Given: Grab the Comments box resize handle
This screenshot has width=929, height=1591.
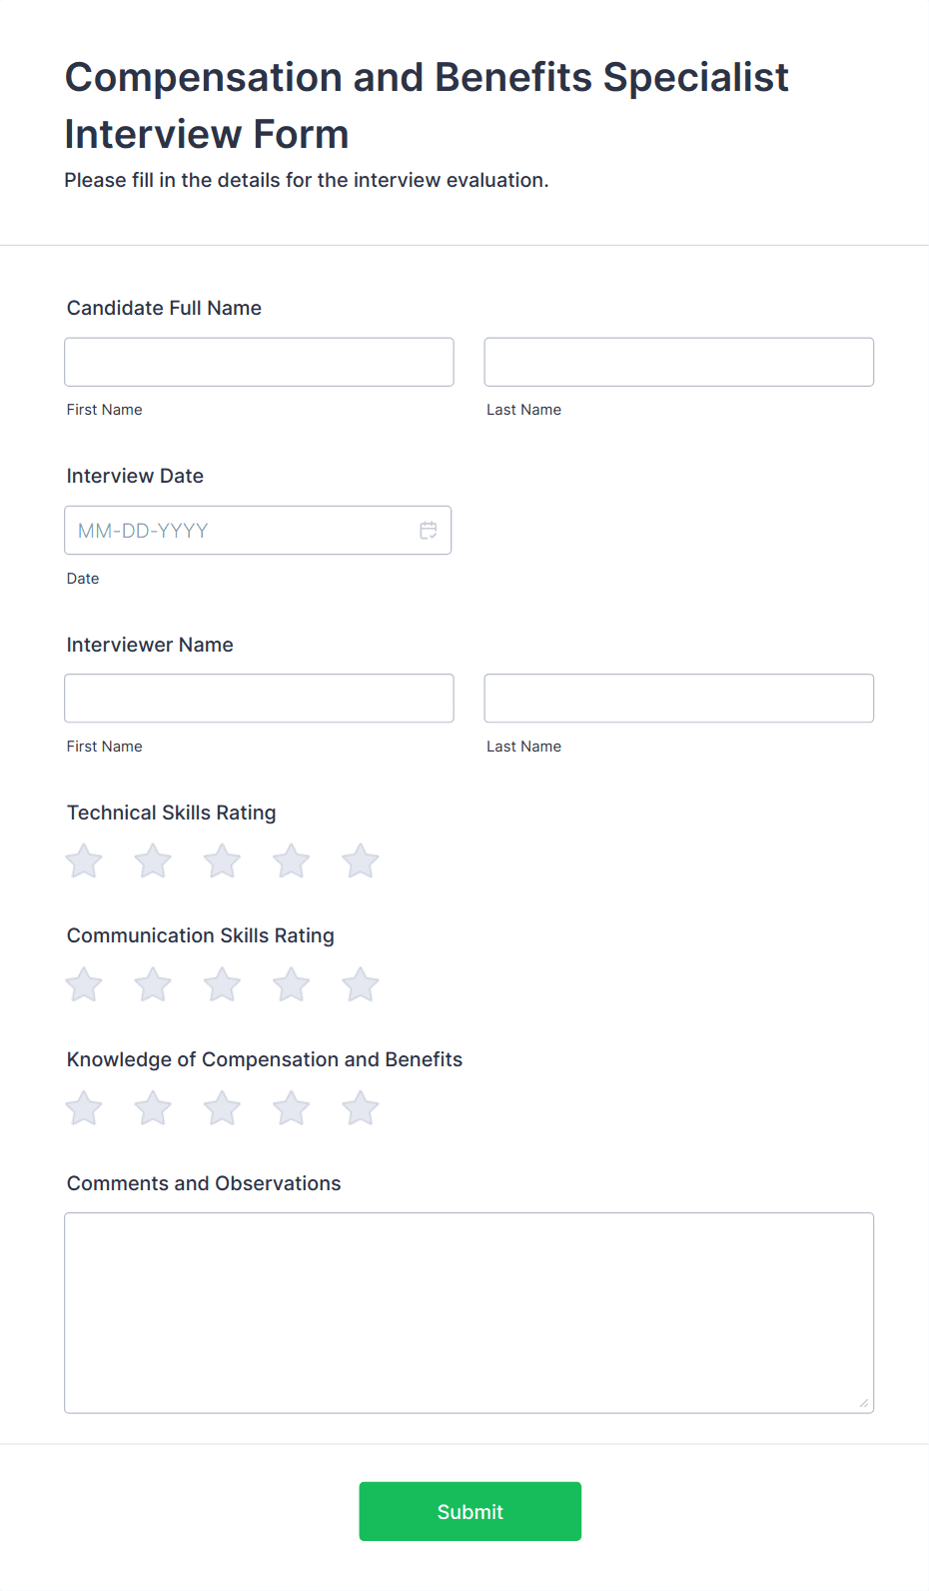Looking at the screenshot, I should click(x=864, y=1403).
